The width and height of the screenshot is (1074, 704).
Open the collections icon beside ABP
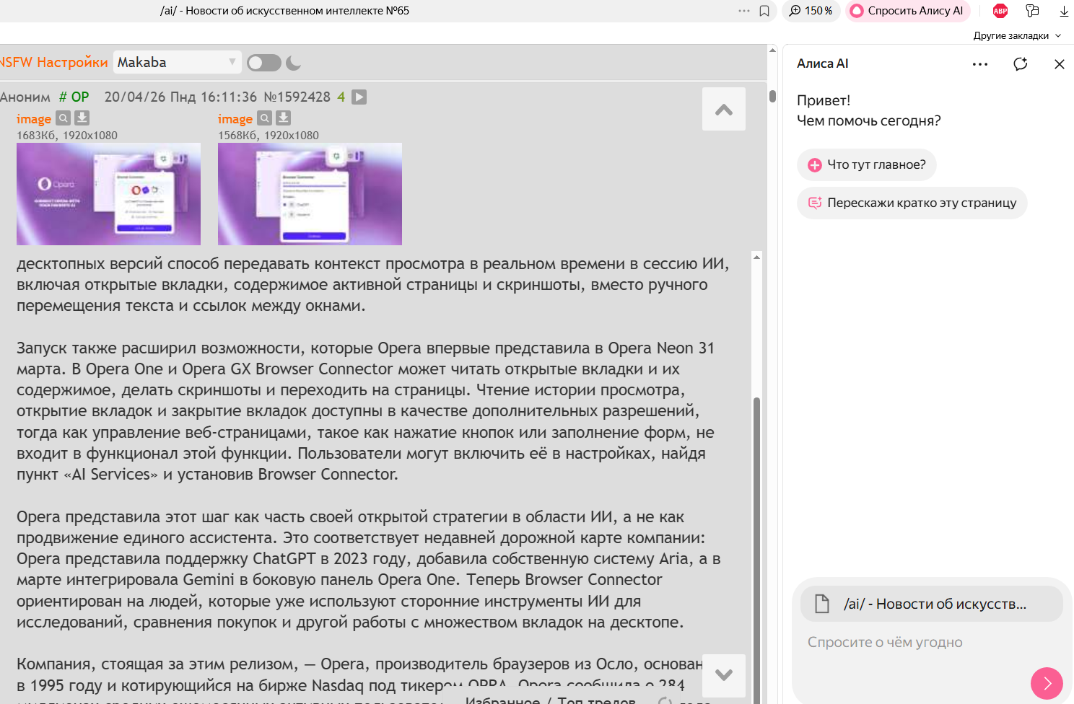[x=1032, y=11]
